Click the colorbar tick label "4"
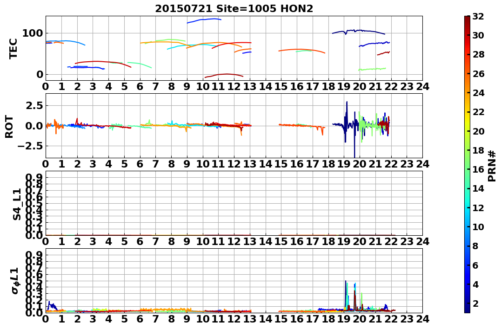 pos(475,284)
